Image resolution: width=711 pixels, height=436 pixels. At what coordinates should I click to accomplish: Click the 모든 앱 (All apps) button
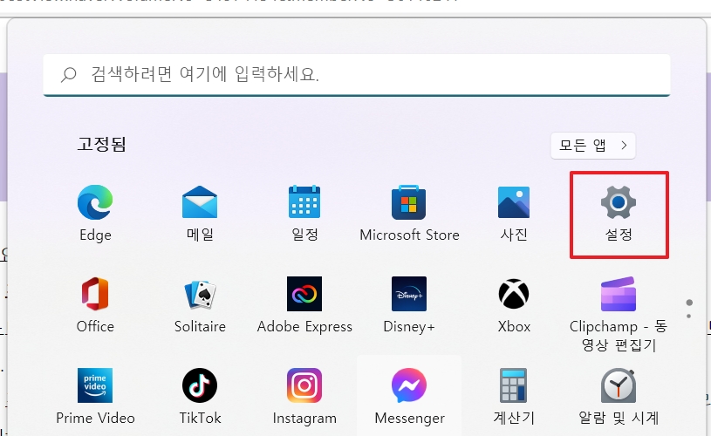(x=593, y=146)
